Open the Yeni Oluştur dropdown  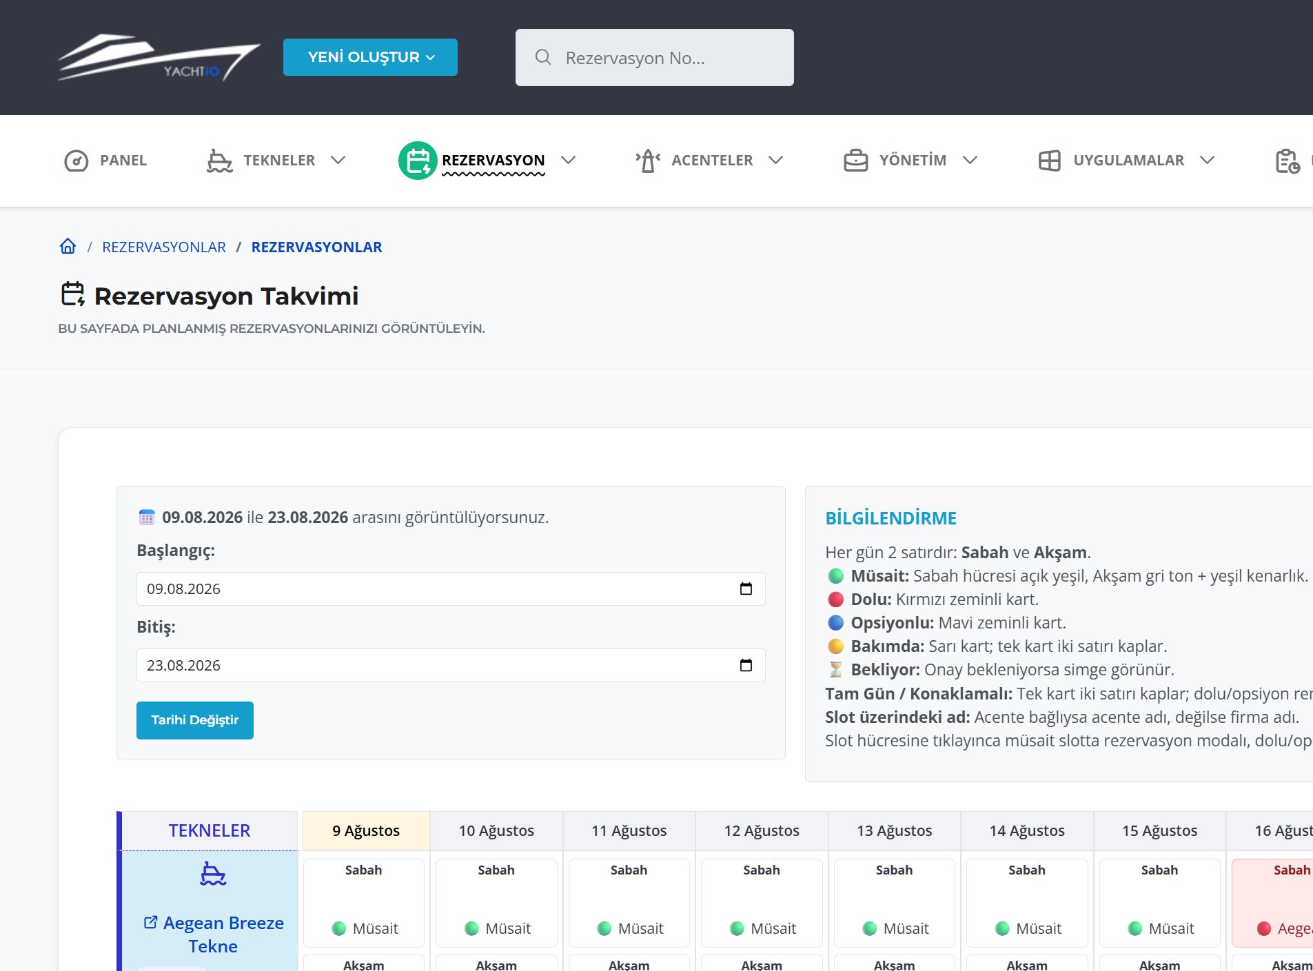coord(370,57)
